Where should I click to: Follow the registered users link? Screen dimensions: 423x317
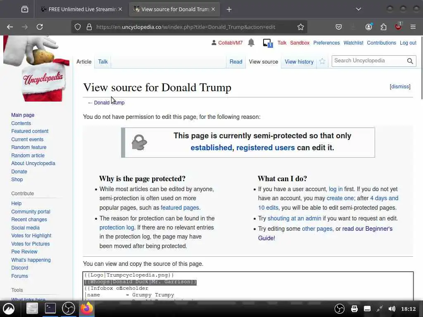point(266,148)
